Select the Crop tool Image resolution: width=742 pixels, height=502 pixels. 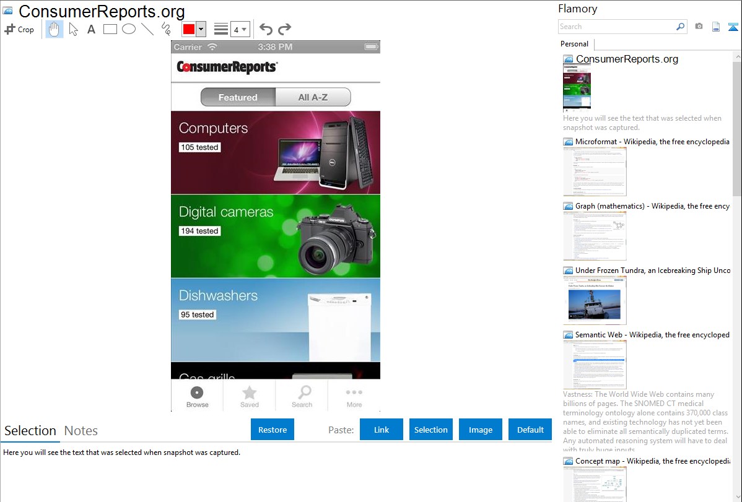click(19, 29)
